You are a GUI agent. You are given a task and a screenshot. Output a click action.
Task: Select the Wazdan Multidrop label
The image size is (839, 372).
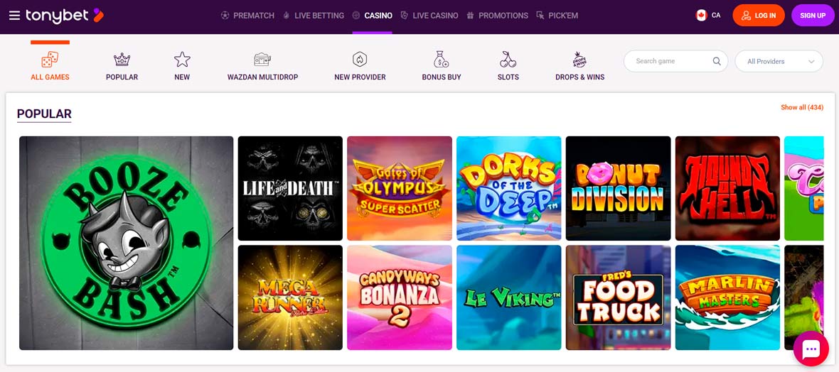(x=263, y=77)
